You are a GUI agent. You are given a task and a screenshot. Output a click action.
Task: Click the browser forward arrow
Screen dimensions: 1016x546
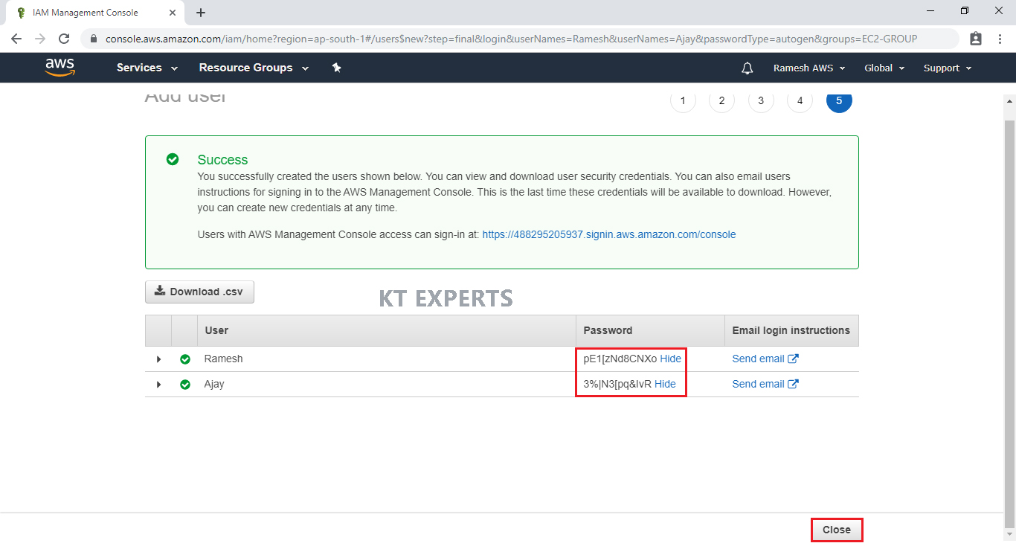40,39
